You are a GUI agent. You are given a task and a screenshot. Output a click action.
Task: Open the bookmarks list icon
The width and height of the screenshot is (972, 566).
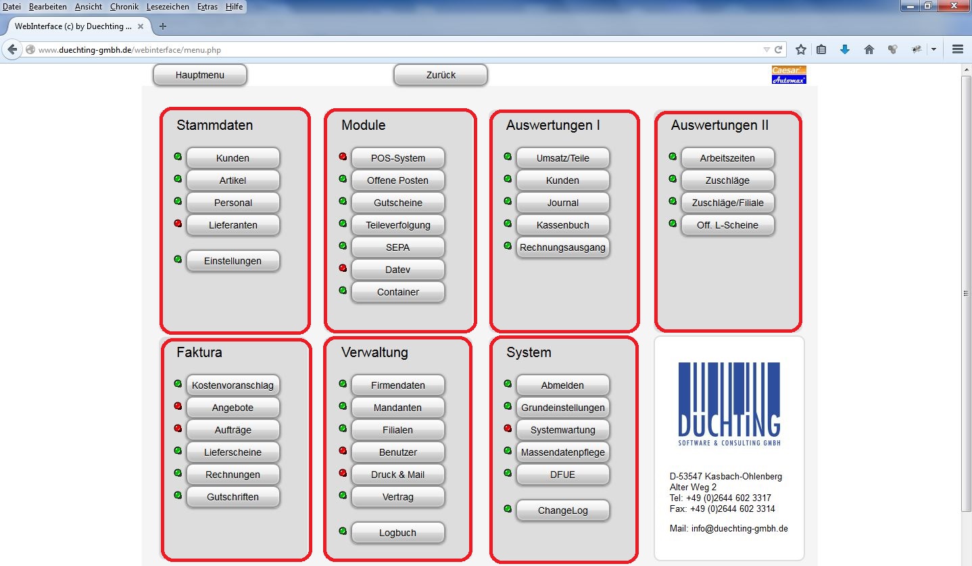[x=822, y=49]
